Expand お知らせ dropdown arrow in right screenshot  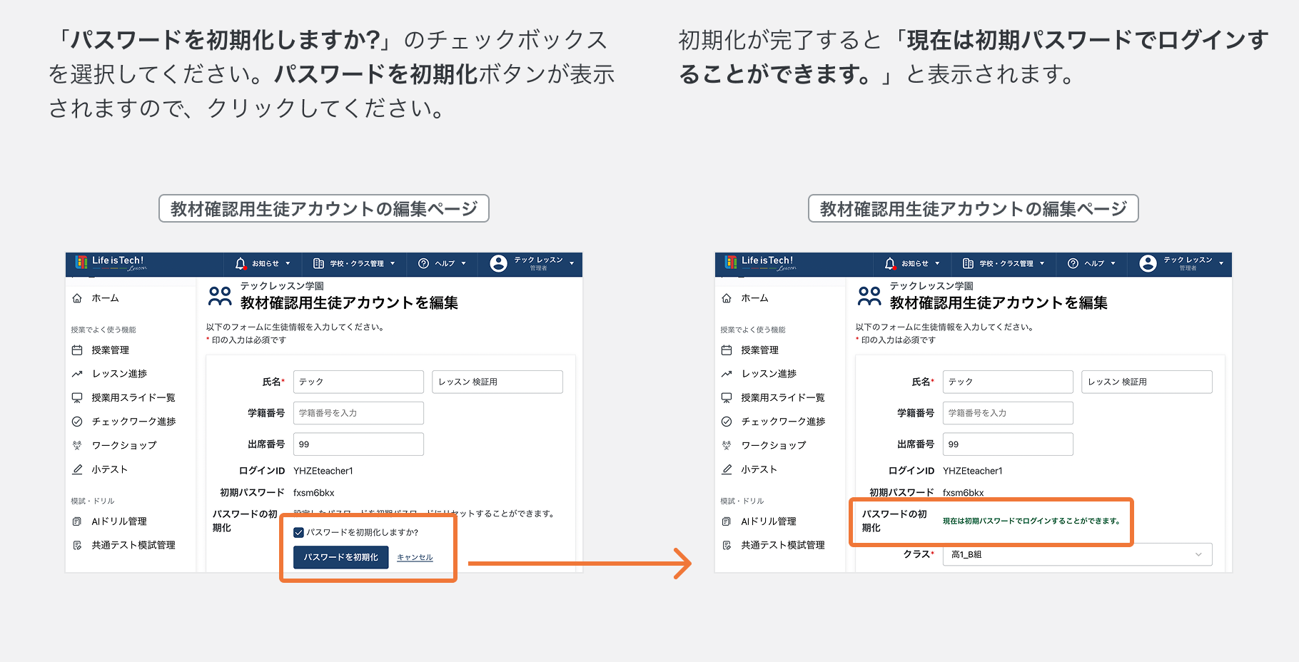click(x=937, y=264)
